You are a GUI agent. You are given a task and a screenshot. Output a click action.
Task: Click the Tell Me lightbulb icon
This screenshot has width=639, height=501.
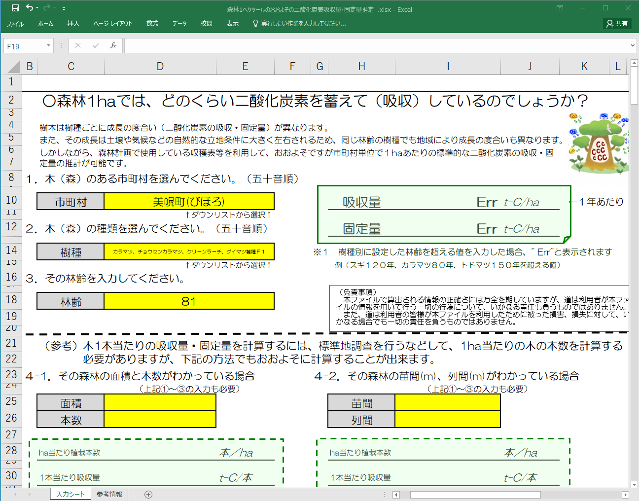click(x=255, y=23)
